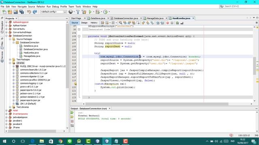The height and width of the screenshot is (145, 259).
Task: Start macro recording with red circle icon
Action: [168, 23]
